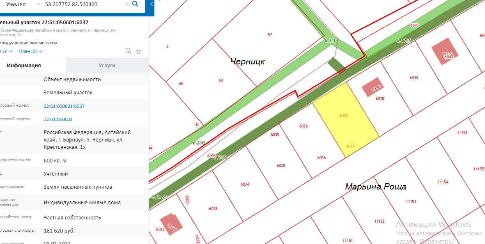Click Индивидуальные жилые дома in the info table

click(x=82, y=203)
